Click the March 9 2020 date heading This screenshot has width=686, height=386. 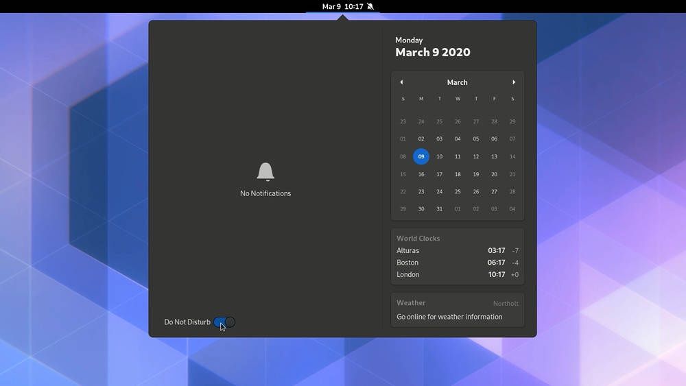click(x=433, y=53)
